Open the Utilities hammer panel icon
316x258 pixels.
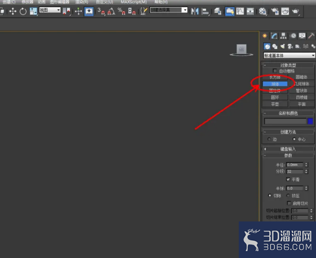(311, 36)
